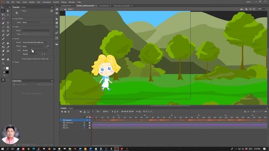Toggle the lock on the f.g layer
The image size is (269, 151).
click(x=90, y=125)
